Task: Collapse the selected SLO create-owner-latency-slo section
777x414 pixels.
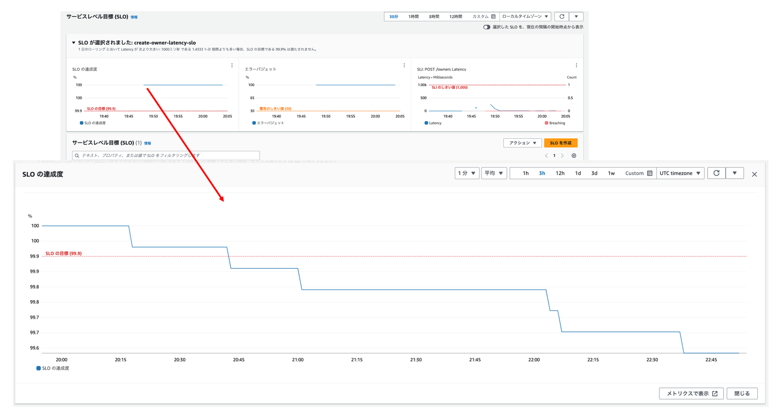Action: click(x=74, y=43)
